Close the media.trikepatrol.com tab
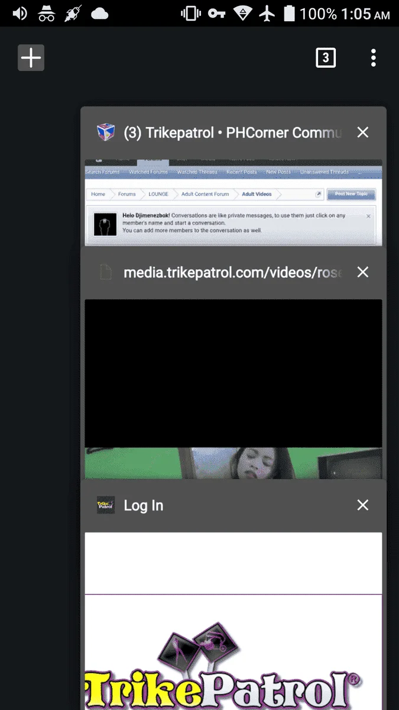This screenshot has height=710, width=399. tap(363, 272)
